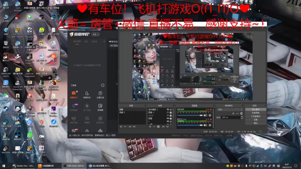Open 弹幕助手 tool in 直播伴侣

click(x=73, y=95)
